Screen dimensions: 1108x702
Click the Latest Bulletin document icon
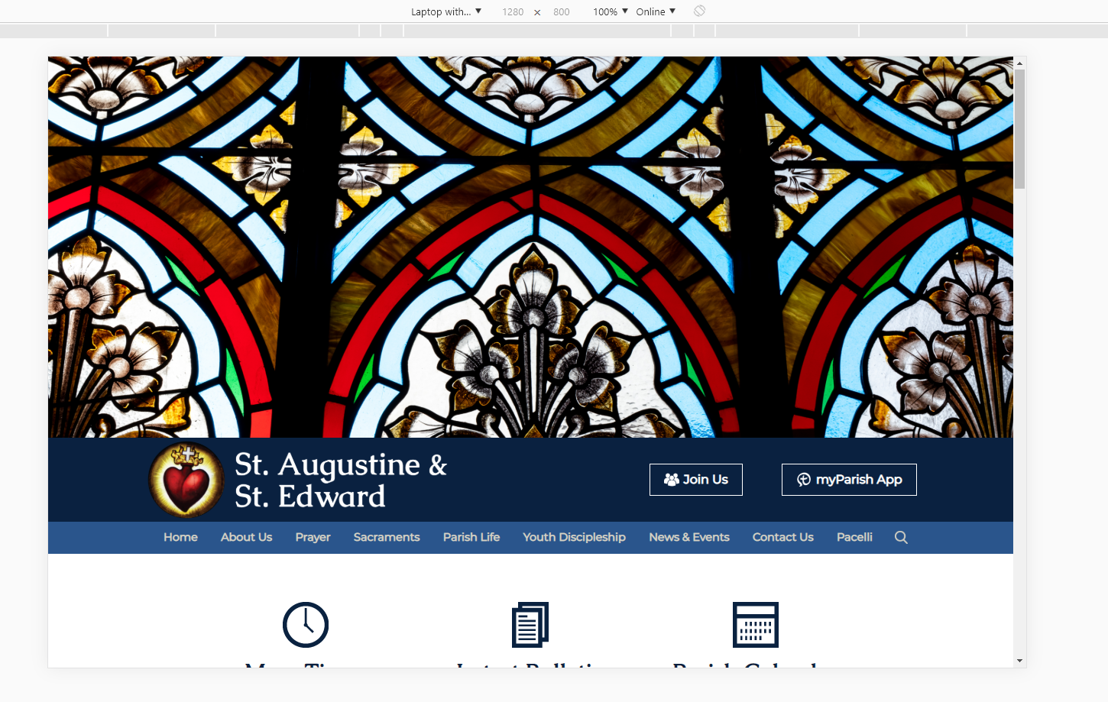(x=530, y=625)
